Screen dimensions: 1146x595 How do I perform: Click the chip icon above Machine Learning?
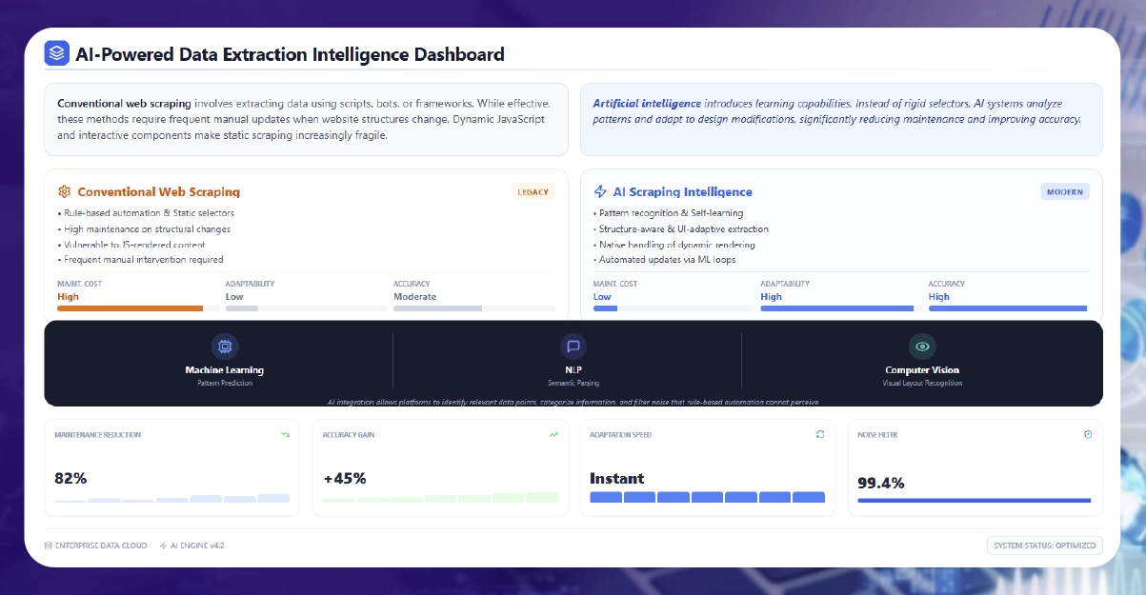pos(225,346)
